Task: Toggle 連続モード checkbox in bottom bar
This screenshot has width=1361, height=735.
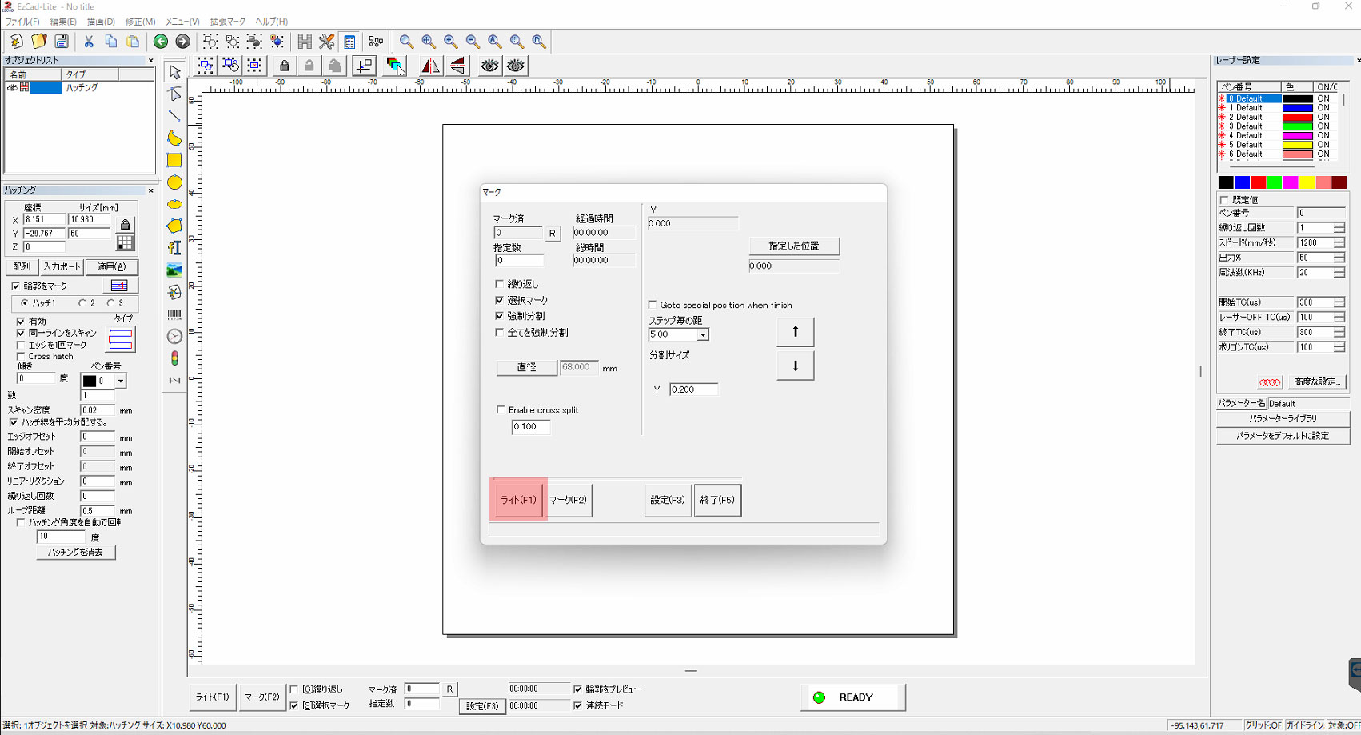Action: coord(578,705)
